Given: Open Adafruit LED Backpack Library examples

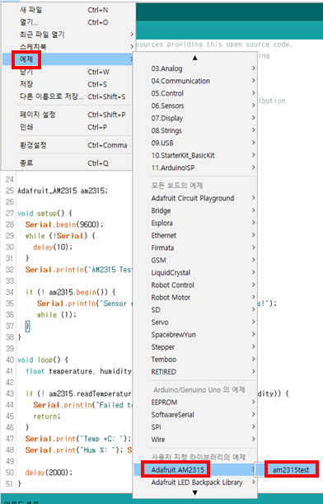Looking at the screenshot, I should click(195, 483).
